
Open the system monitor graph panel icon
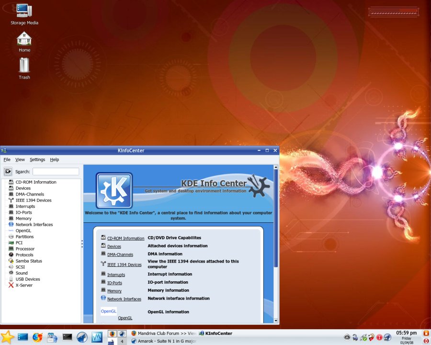click(97, 337)
